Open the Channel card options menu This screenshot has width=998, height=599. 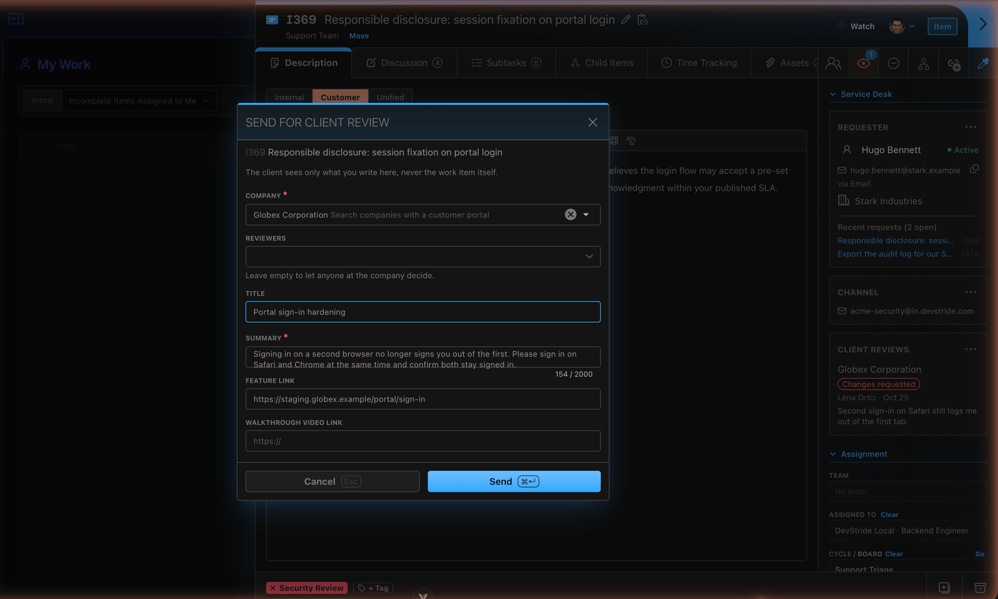pos(970,292)
